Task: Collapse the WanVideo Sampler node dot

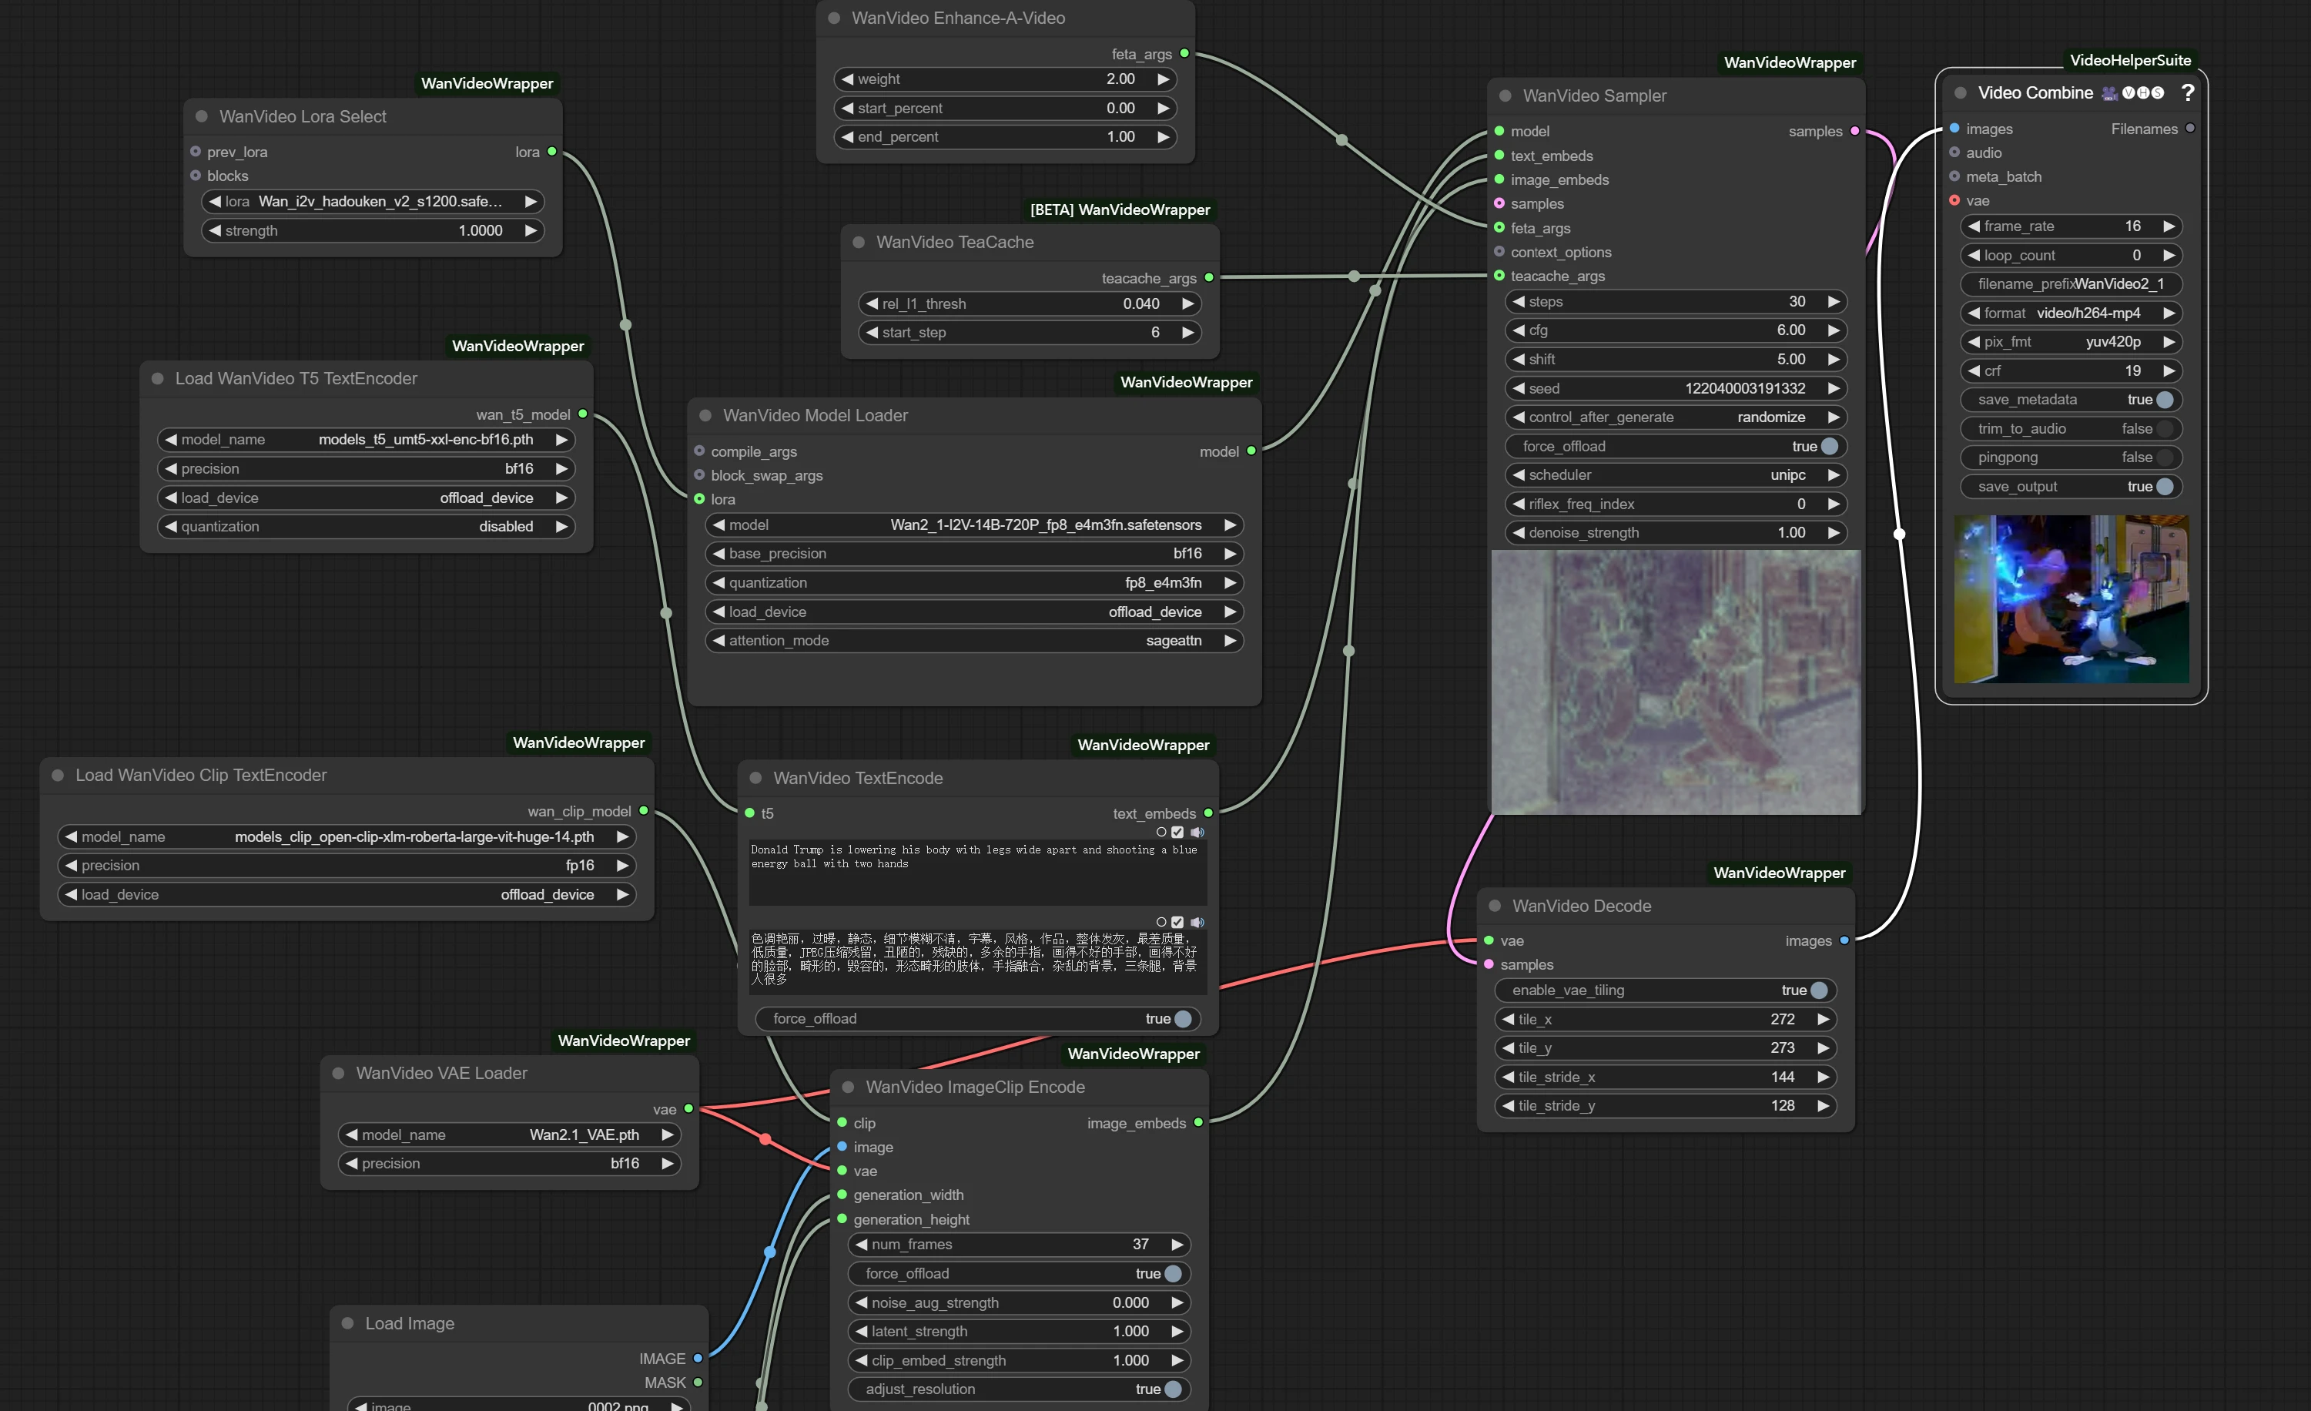Action: (1505, 96)
